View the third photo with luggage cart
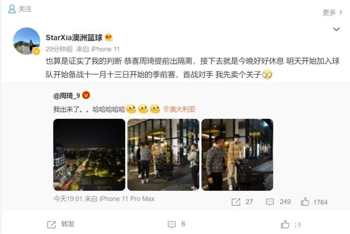Image resolution: width=350 pixels, height=234 pixels. click(x=238, y=154)
